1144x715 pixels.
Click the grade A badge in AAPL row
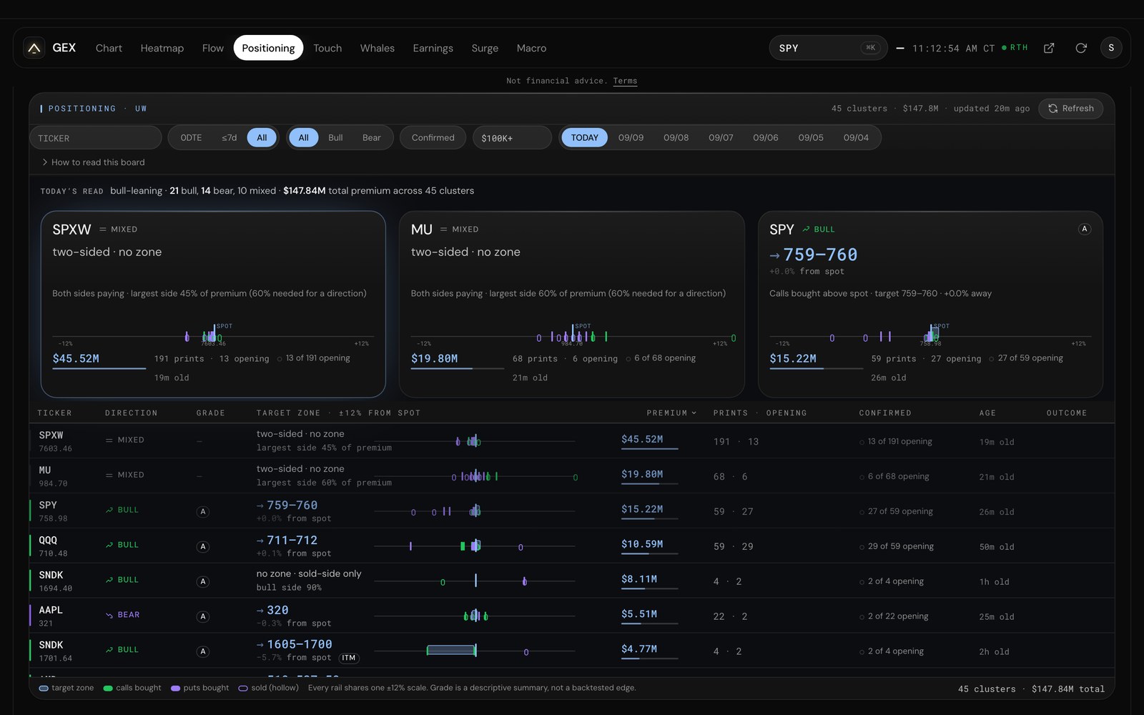203,616
